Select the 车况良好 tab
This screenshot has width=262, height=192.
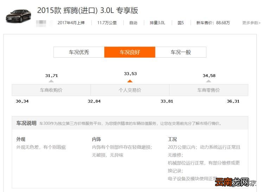pos(130,52)
